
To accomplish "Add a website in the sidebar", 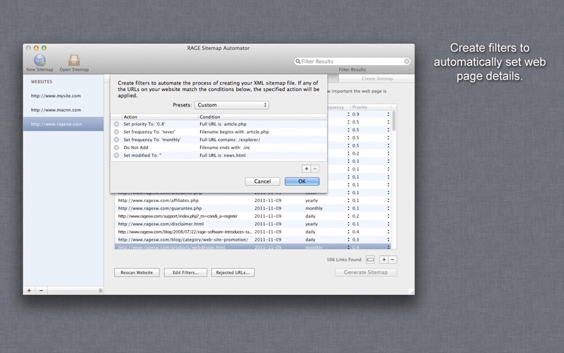I will tap(29, 290).
